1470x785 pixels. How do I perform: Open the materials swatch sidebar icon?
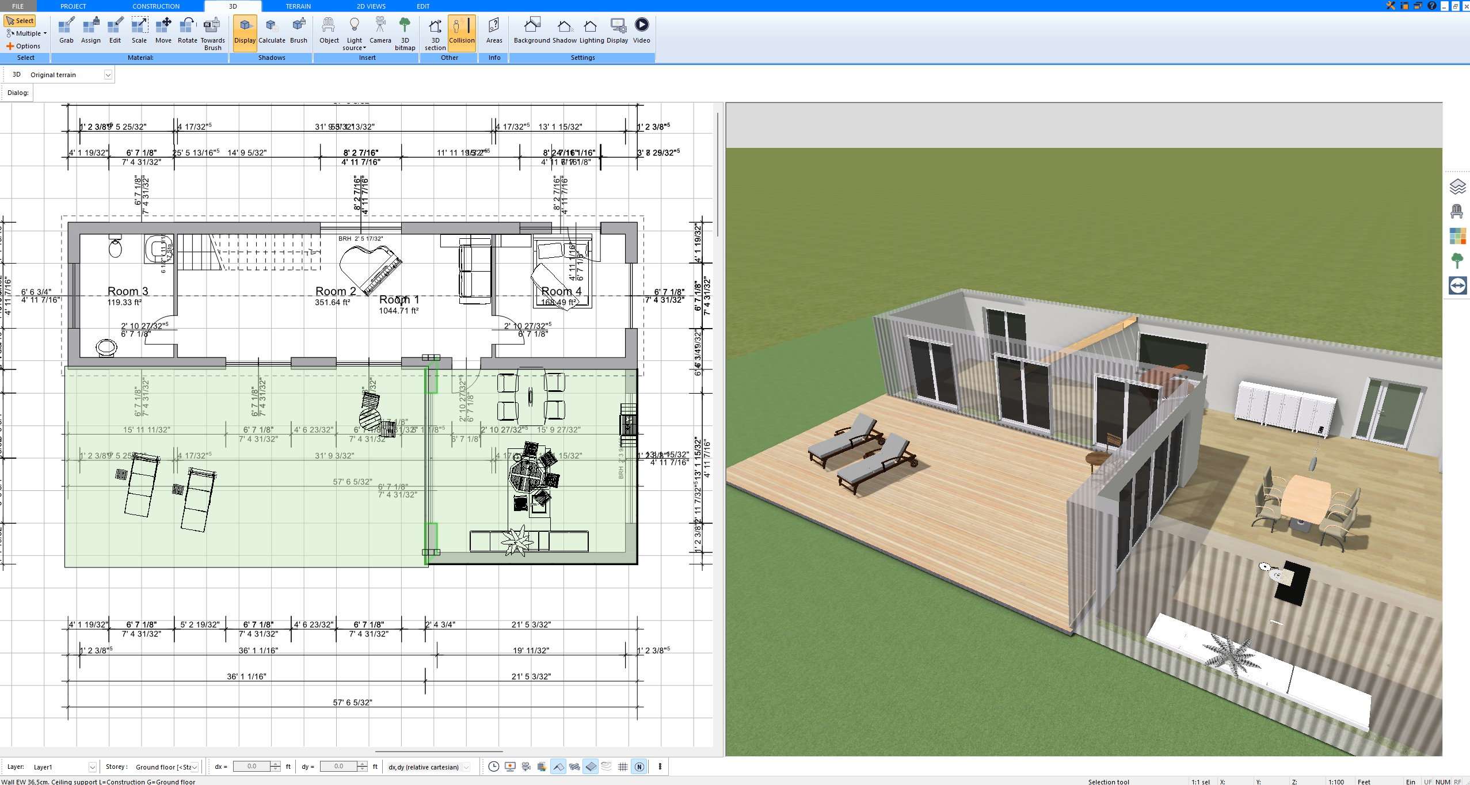click(x=1457, y=236)
